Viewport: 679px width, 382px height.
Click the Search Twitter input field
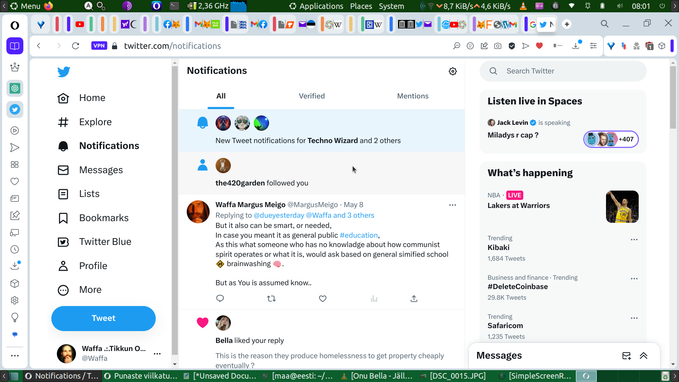coord(563,71)
